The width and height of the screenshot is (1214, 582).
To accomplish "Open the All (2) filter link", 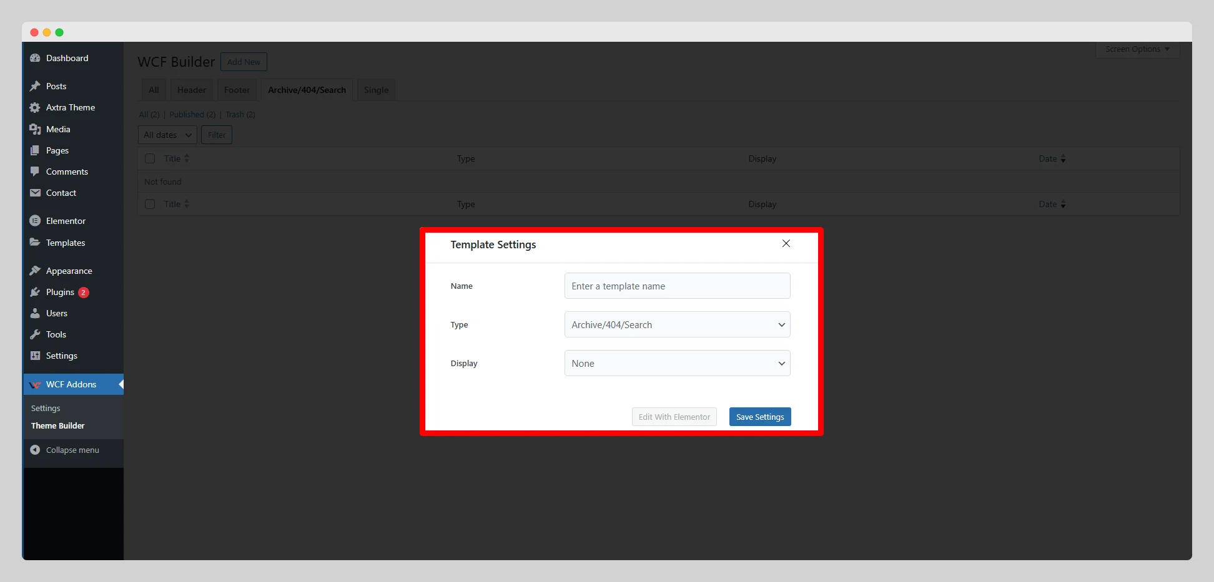I will pos(149,114).
